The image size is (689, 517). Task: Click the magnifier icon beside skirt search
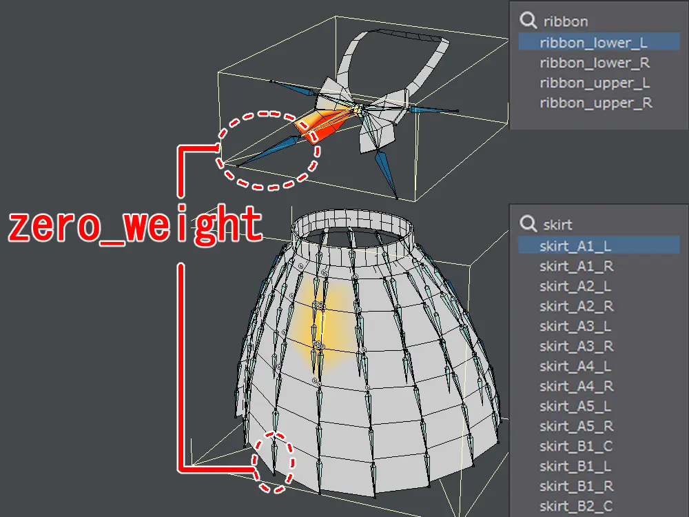click(x=529, y=224)
